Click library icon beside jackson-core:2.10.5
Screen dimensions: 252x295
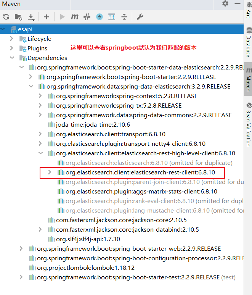[51, 220]
